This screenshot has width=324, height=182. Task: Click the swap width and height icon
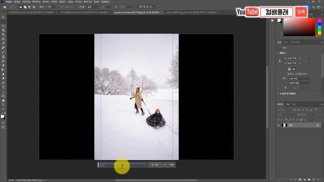point(116,7)
